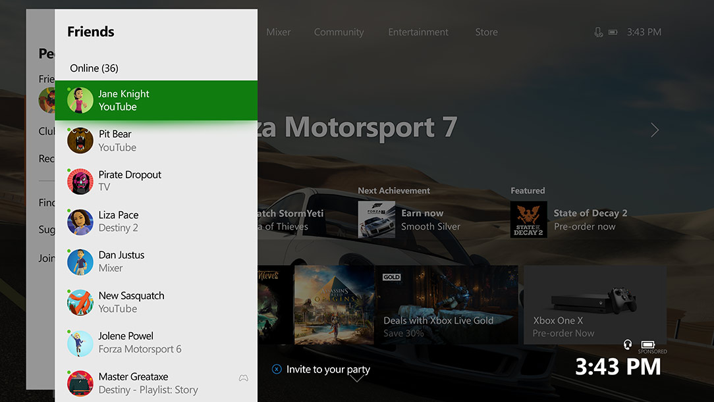Screen dimensions: 714x402
Task: Switch to the Community tab
Action: tap(339, 32)
